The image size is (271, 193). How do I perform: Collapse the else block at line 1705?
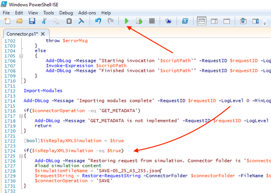[21, 56]
